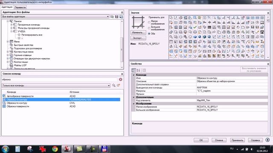
Task: Switch to the Адаптация tab
Action: (x=7, y=7)
